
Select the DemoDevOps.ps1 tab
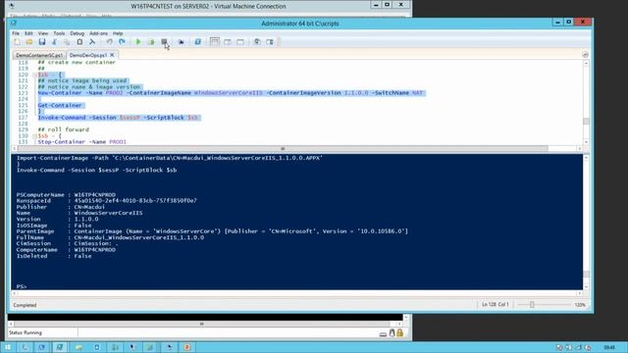coord(88,55)
